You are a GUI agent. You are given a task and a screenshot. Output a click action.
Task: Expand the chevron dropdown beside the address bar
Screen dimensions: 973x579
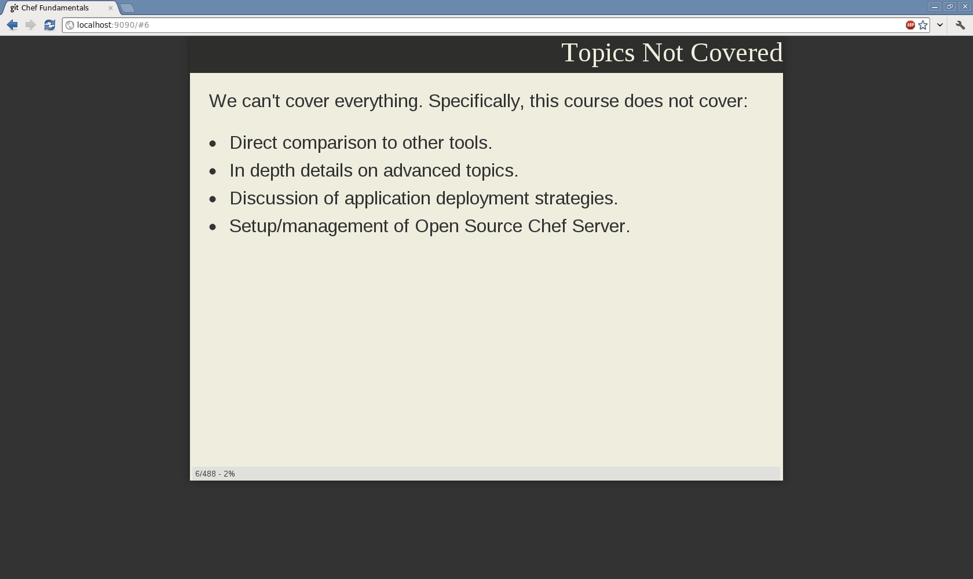(x=940, y=25)
